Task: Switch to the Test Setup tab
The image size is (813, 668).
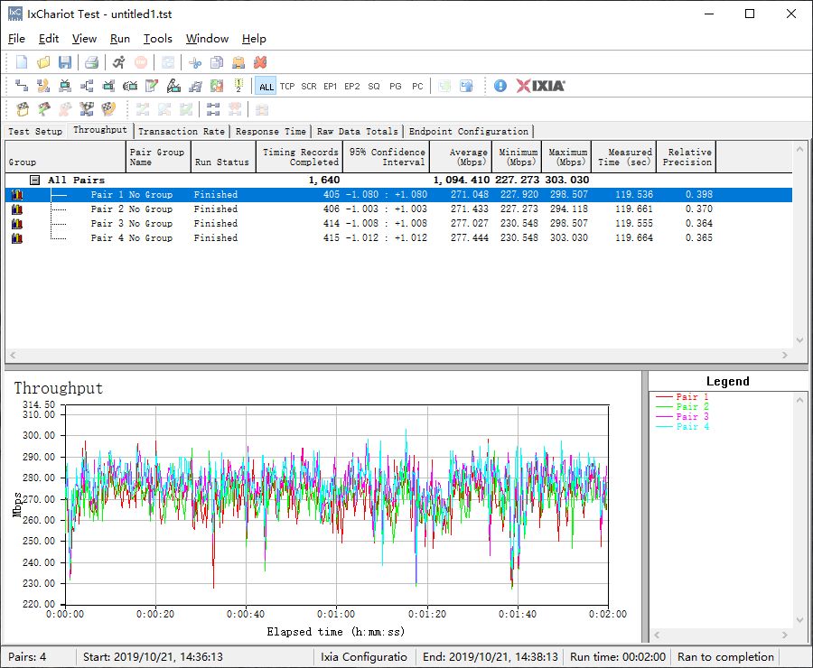Action: (x=35, y=132)
